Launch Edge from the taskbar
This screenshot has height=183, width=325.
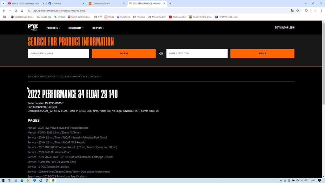click(x=22, y=180)
